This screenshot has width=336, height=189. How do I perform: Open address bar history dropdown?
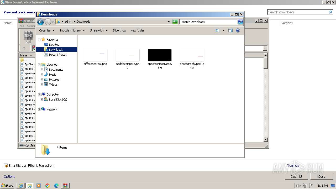169,22
